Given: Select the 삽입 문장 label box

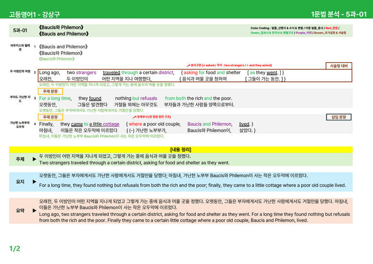Looking at the screenshot, I should point(339,117).
